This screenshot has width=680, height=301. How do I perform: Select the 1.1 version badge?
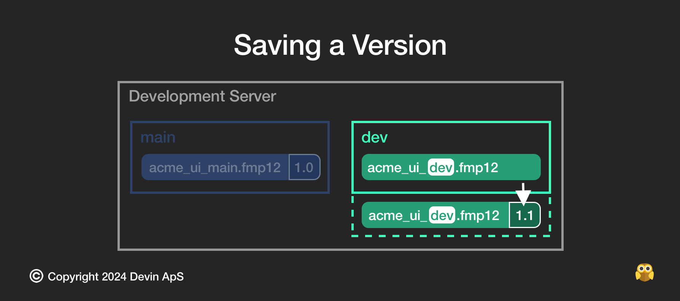pyautogui.click(x=524, y=215)
